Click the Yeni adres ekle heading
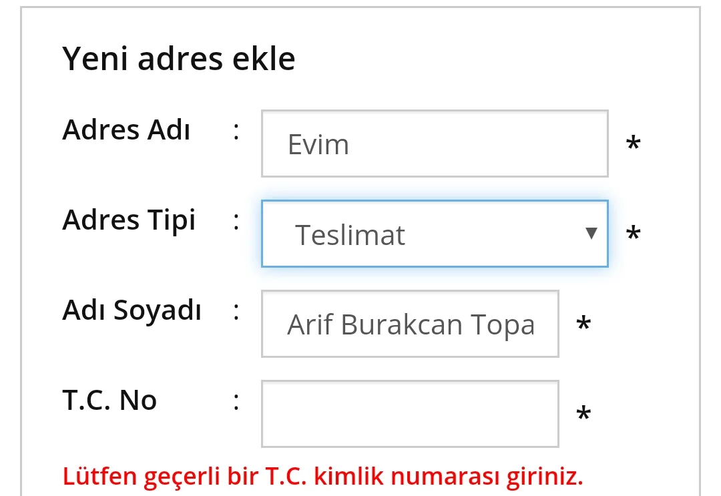Viewport: 721px width, 496px height. click(x=179, y=58)
